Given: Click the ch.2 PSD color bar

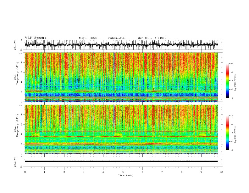Looking at the screenshot, I should pos(227,133).
